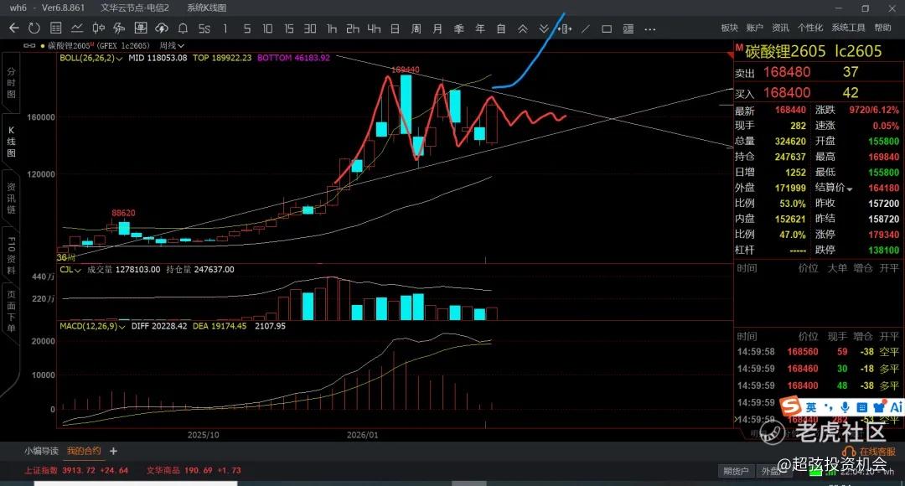The width and height of the screenshot is (905, 486).
Task: Click the red M marker beside 碳酸锂2605
Action: pyautogui.click(x=739, y=47)
